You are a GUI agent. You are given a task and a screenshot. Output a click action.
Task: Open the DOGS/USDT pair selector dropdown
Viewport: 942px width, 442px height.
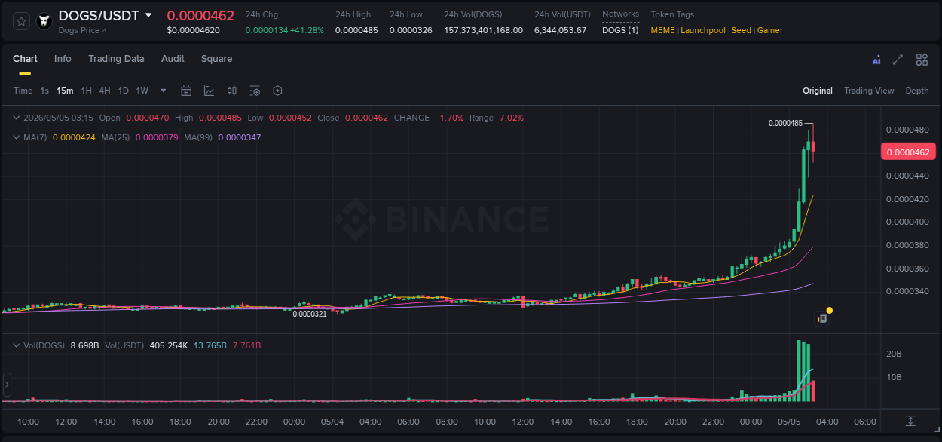[x=148, y=15]
